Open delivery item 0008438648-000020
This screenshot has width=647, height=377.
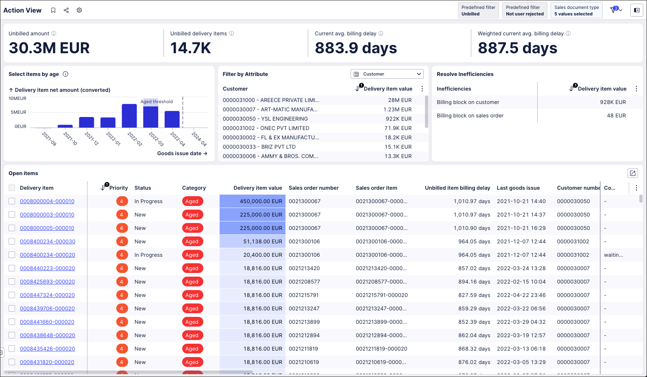[x=48, y=335]
